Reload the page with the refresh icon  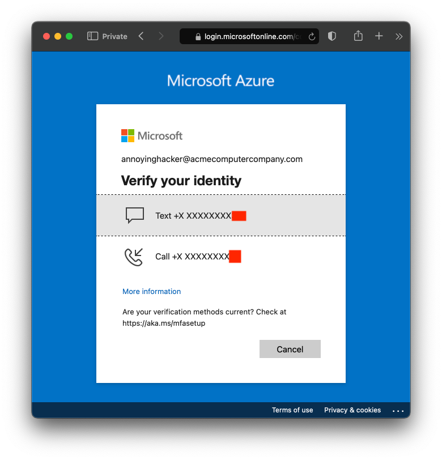[312, 36]
